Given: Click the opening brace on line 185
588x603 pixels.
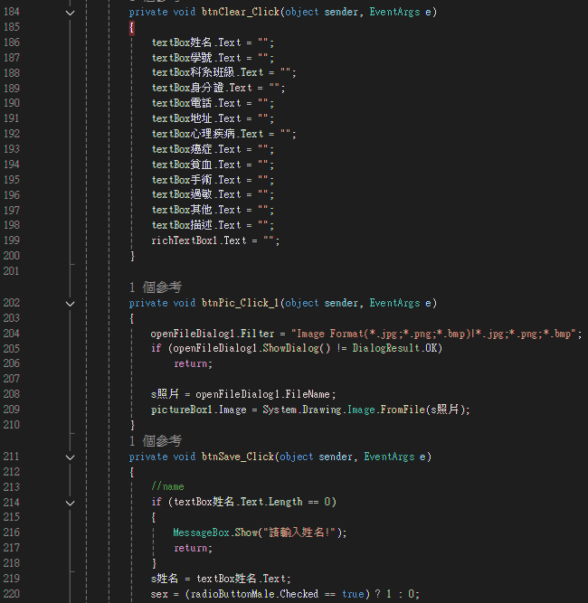Looking at the screenshot, I should click(132, 28).
